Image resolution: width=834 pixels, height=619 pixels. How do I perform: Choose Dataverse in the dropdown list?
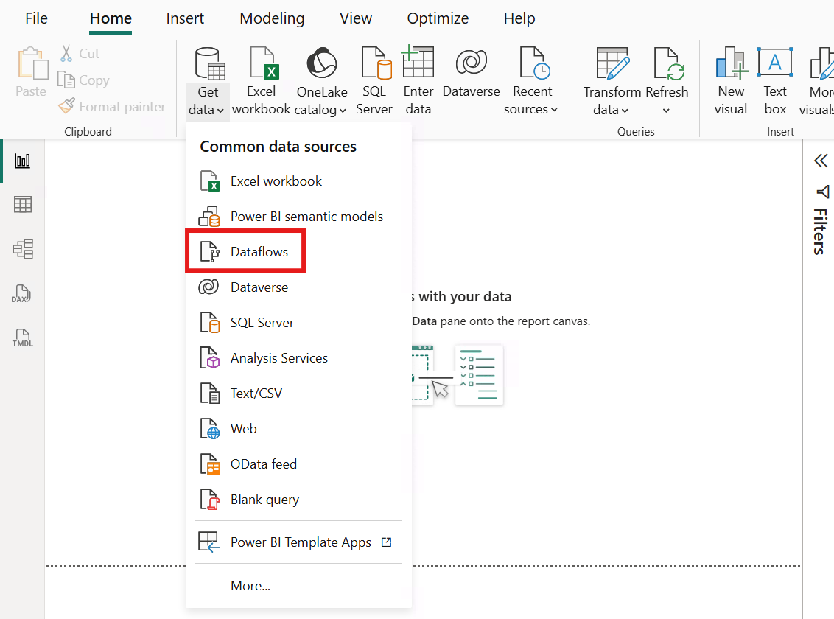coord(298,287)
